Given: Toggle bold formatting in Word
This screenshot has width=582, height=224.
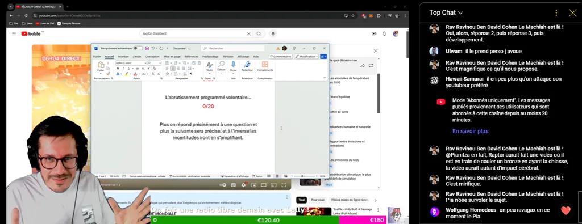Looking at the screenshot, I should click(118, 69).
